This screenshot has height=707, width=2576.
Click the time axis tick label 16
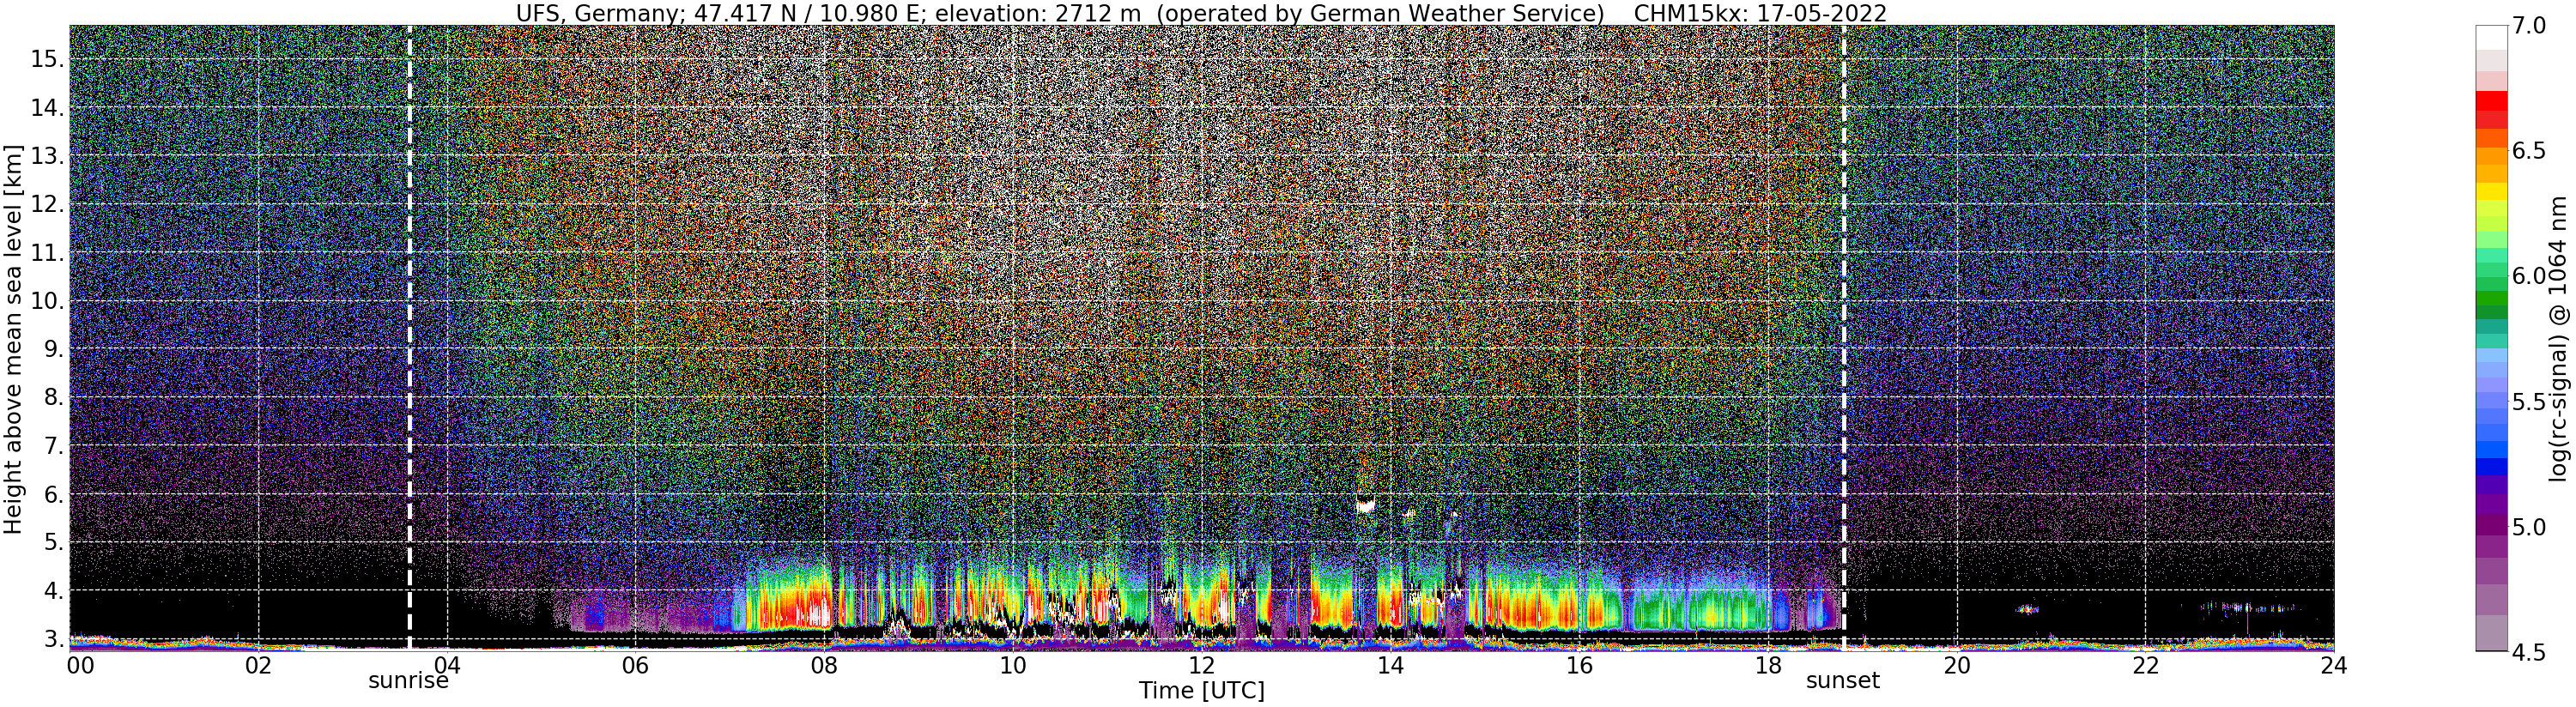tap(1579, 665)
